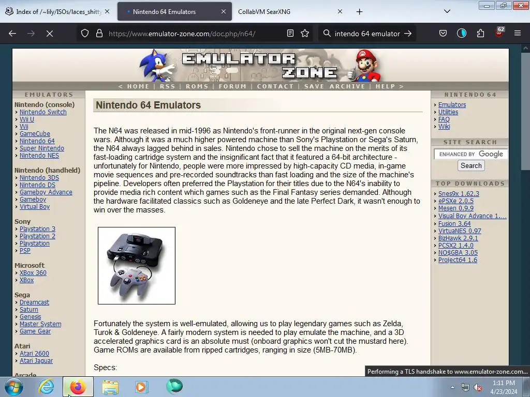530x397 pixels.
Task: Click the address bar URL field
Action: [195, 34]
